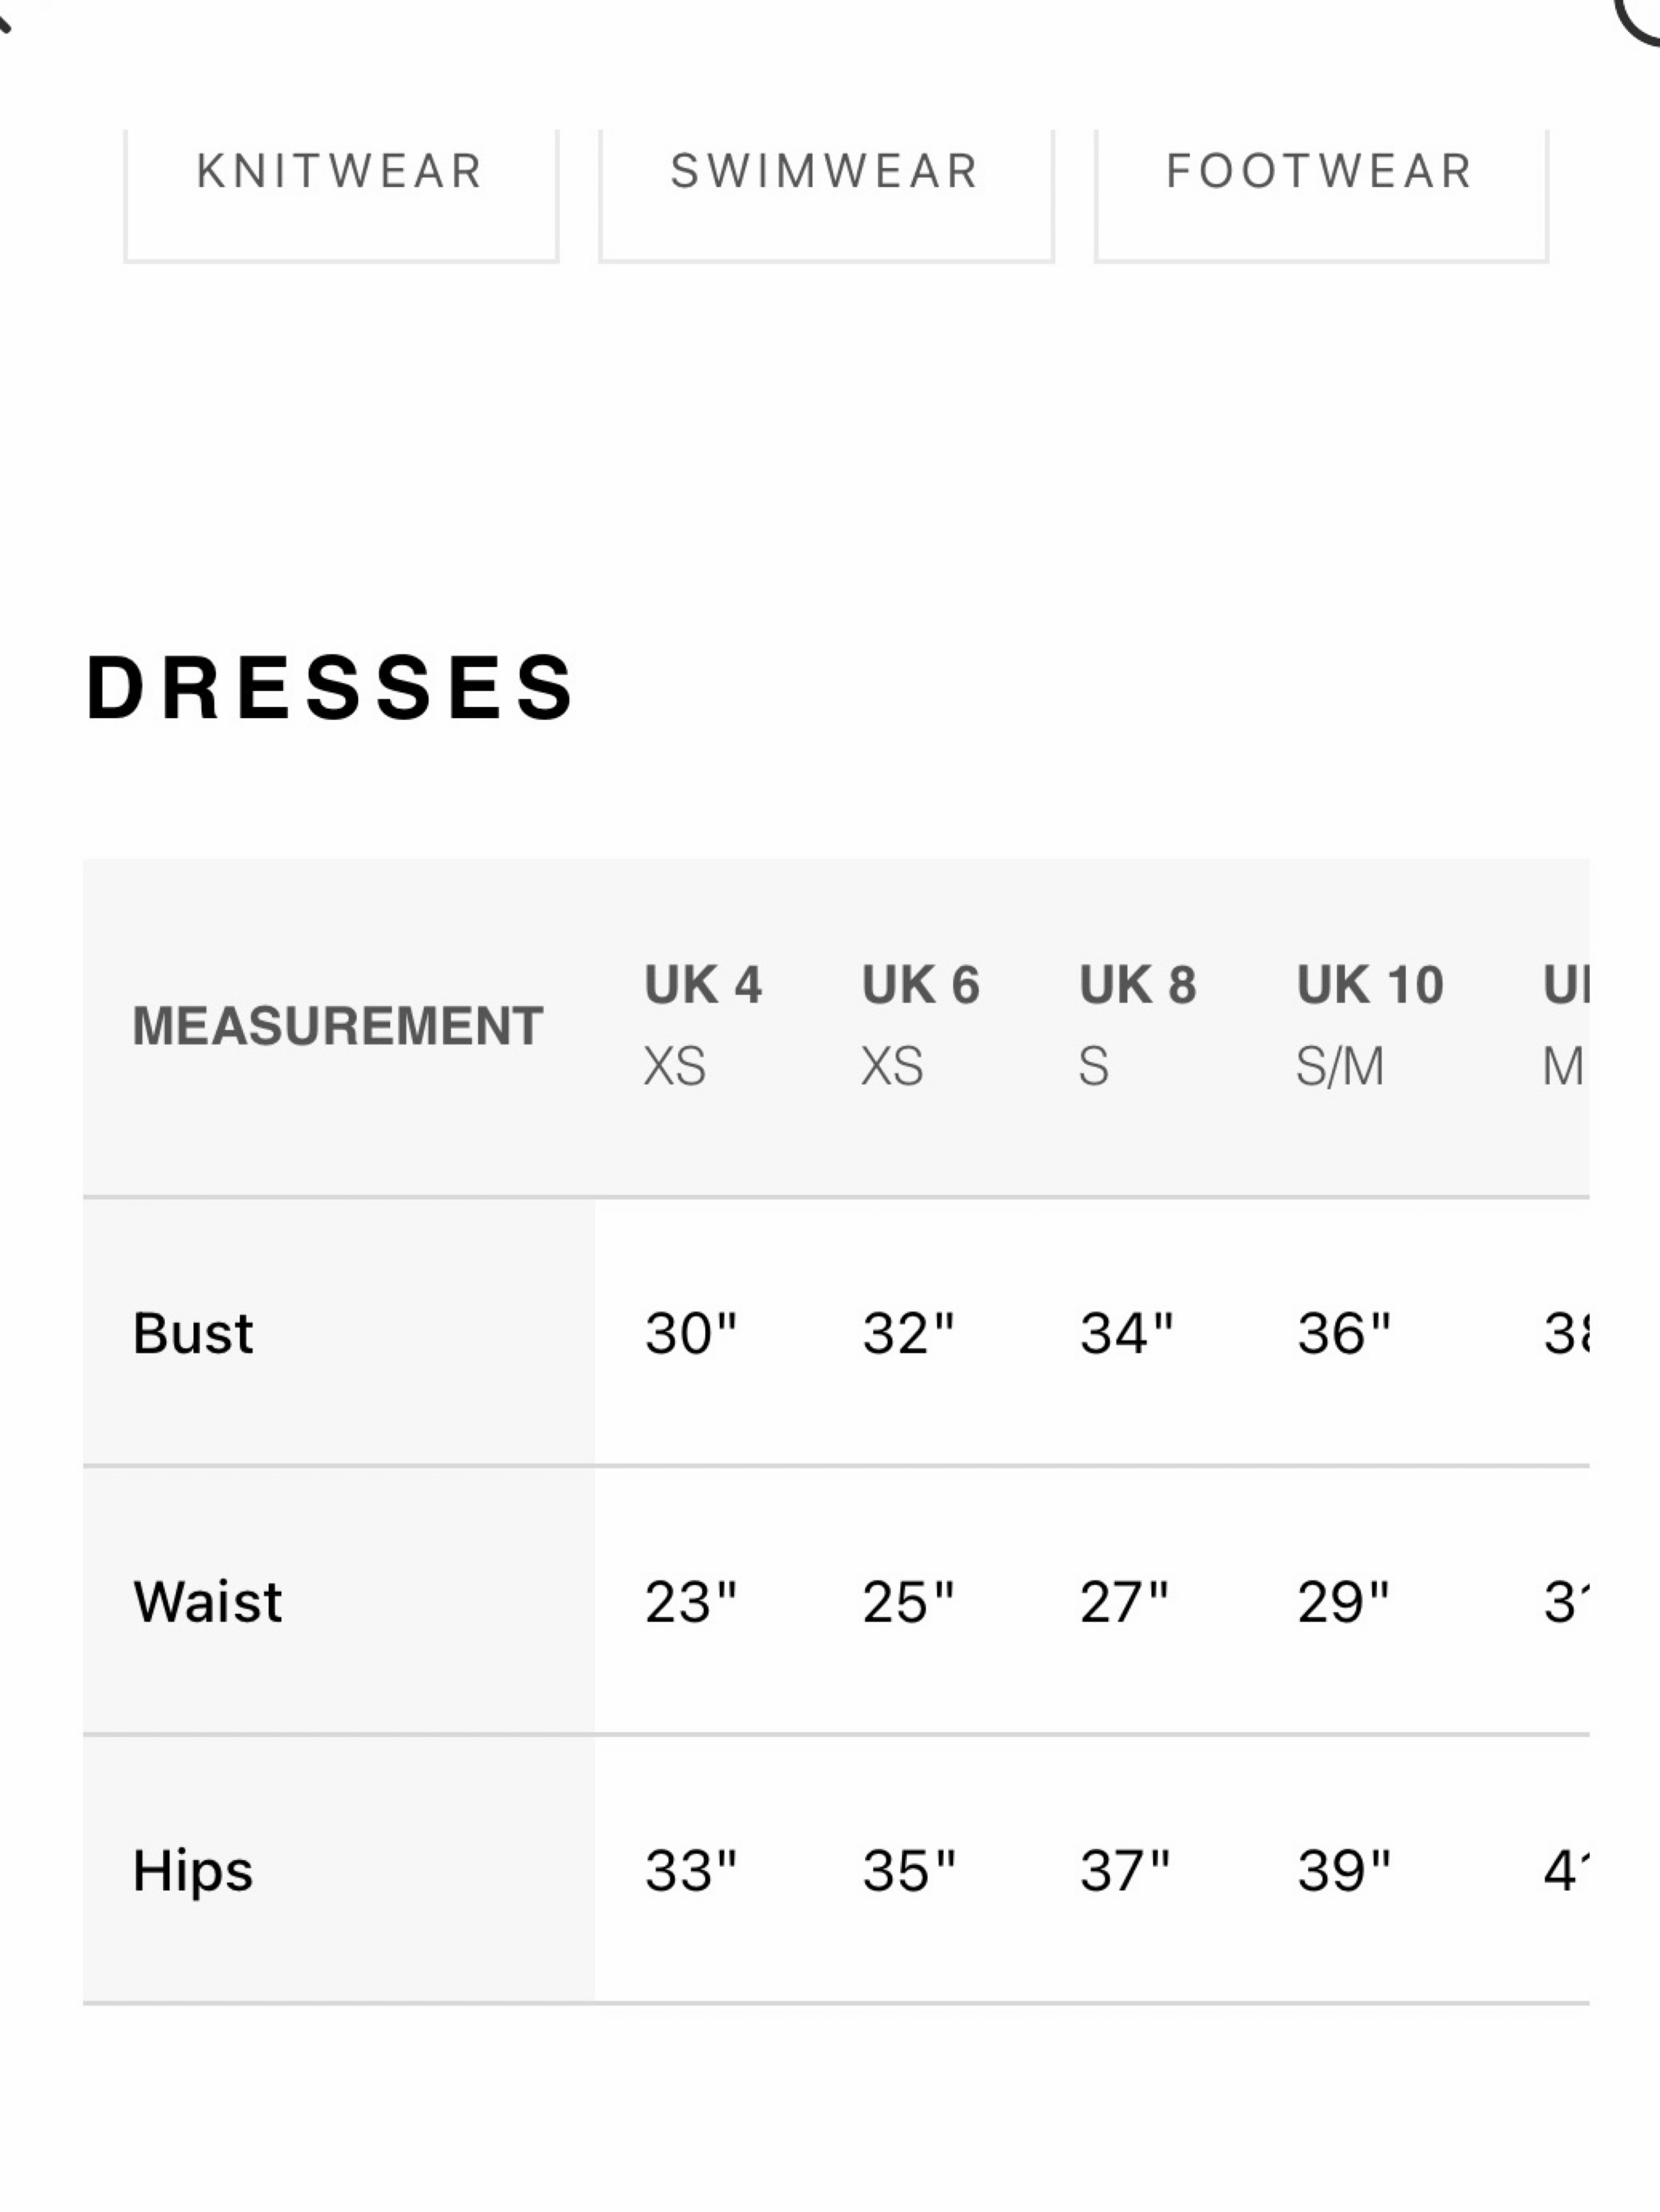Screen dimensions: 1660x2212
Task: Select the UK 4 XS column header
Action: (x=703, y=1025)
